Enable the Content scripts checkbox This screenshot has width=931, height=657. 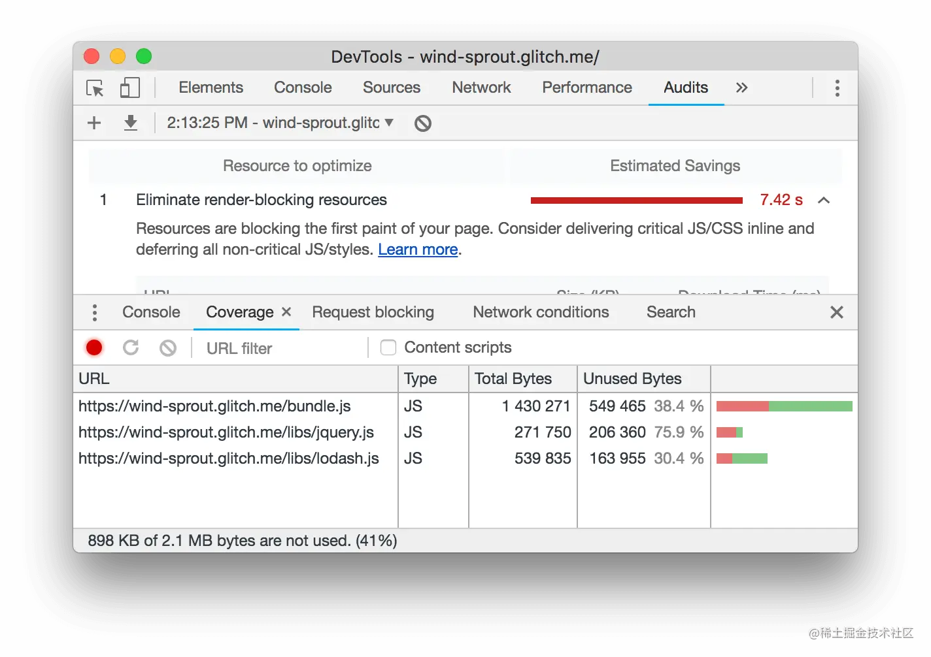coord(388,347)
